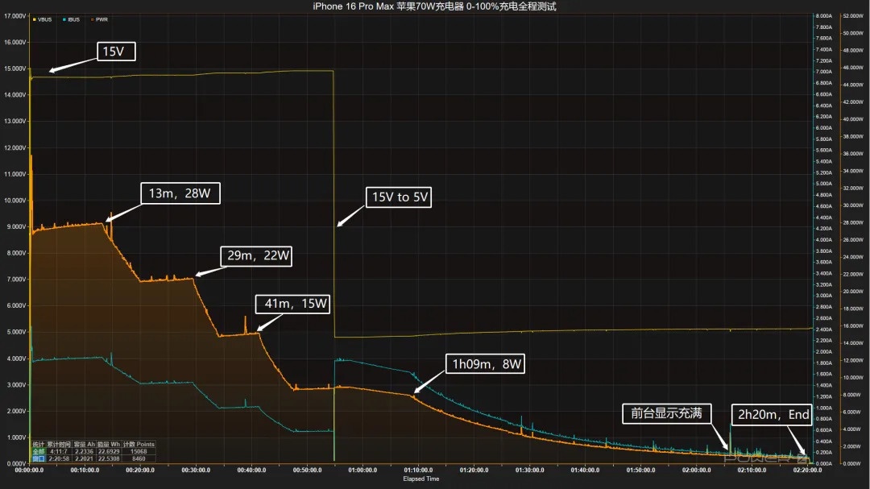Click the 1.000V voltage axis label
The width and height of the screenshot is (870, 489).
coord(15,437)
